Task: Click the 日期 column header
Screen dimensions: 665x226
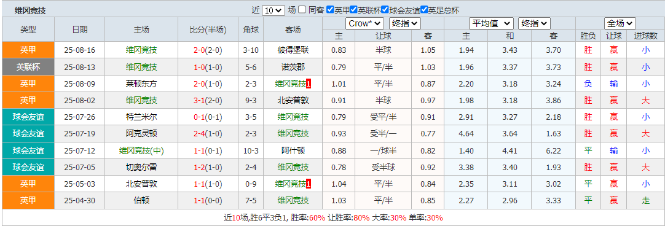Action: point(80,29)
